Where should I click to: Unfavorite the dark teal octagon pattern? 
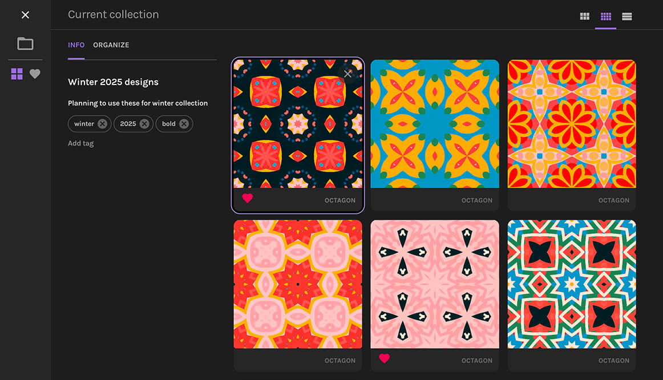pos(248,198)
